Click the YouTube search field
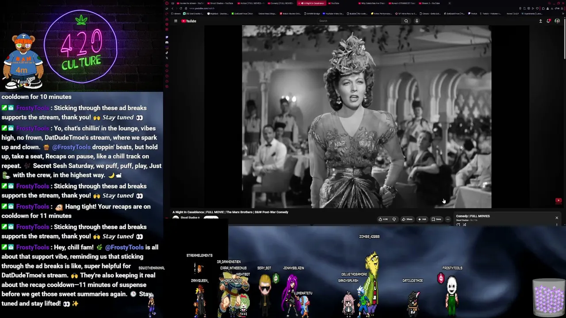 [359, 21]
